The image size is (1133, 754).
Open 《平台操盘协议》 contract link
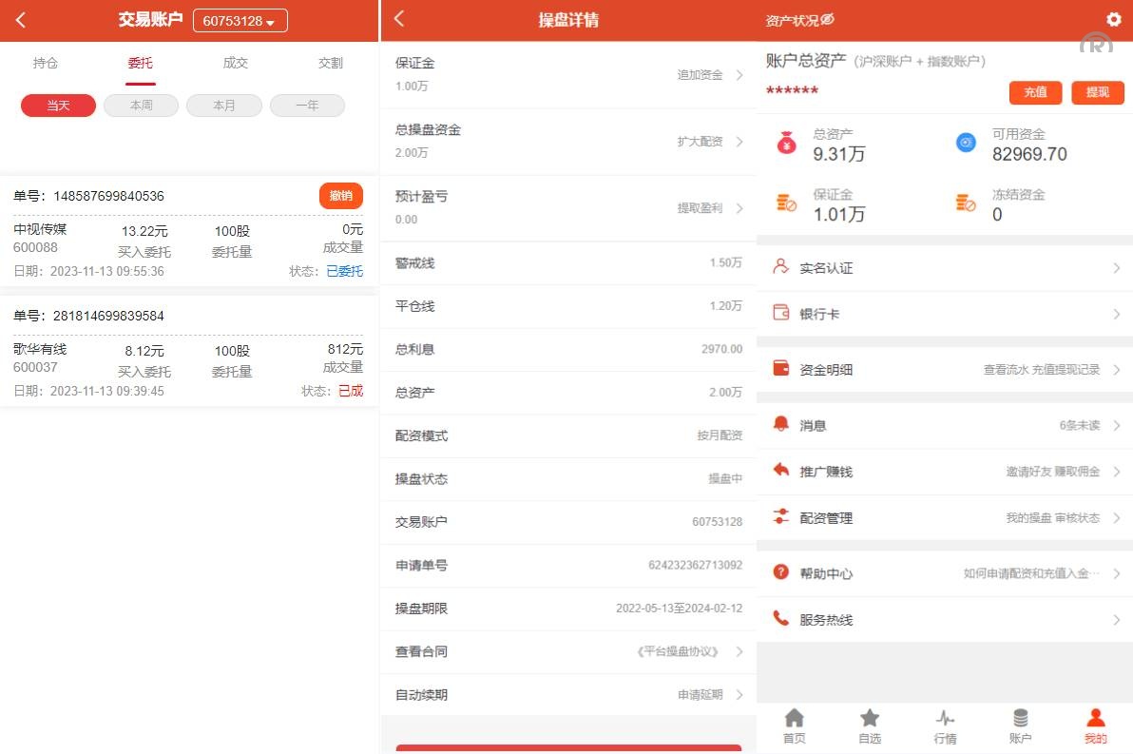(x=679, y=652)
